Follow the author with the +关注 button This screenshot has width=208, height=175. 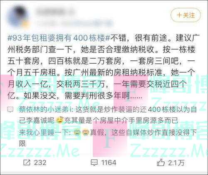[186, 15]
